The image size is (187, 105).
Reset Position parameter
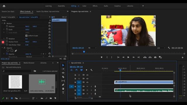coord(49,26)
